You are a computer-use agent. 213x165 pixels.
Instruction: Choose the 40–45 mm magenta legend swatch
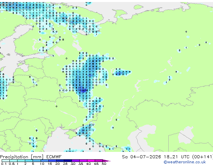pos(91,161)
